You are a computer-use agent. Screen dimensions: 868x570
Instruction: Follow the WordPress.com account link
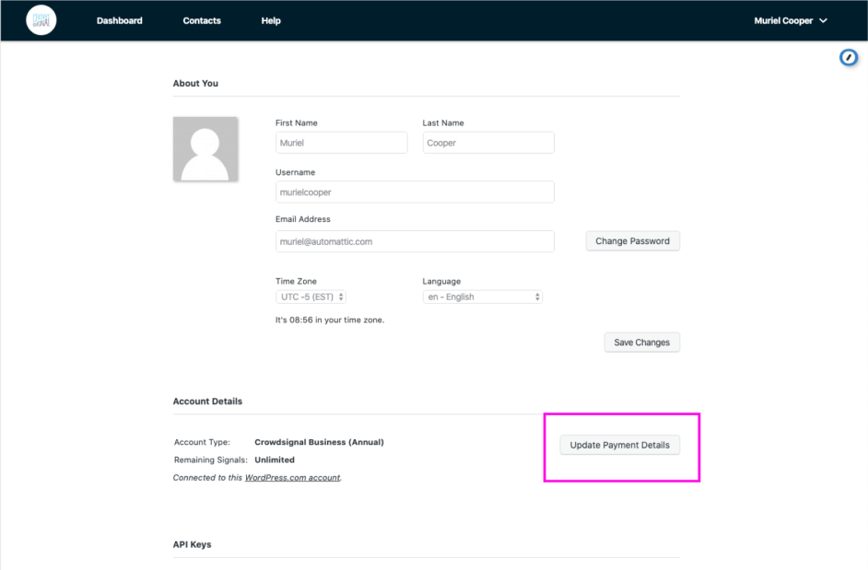(292, 478)
